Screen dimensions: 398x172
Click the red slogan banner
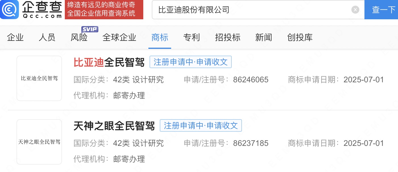pyautogui.click(x=104, y=9)
